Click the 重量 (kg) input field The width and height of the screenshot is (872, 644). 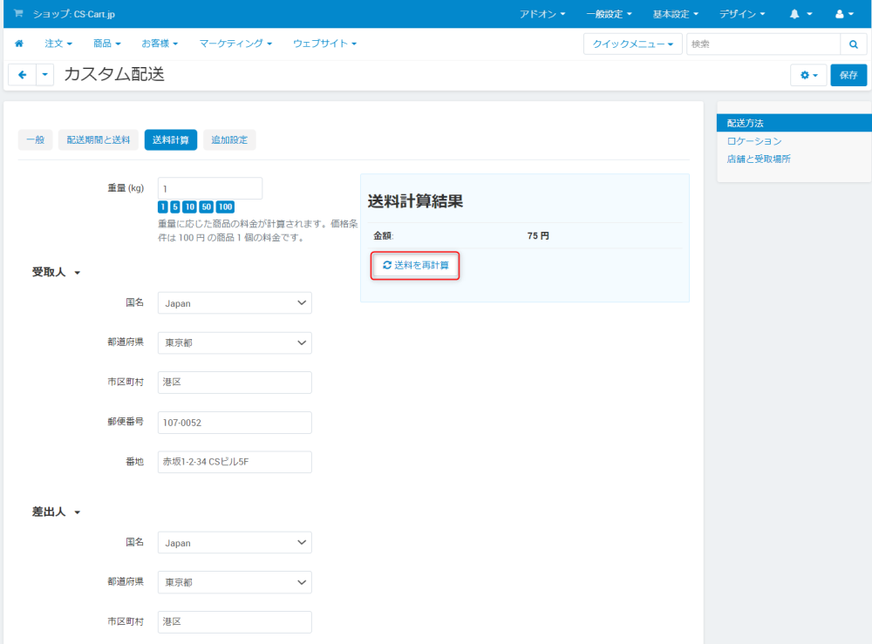[210, 188]
